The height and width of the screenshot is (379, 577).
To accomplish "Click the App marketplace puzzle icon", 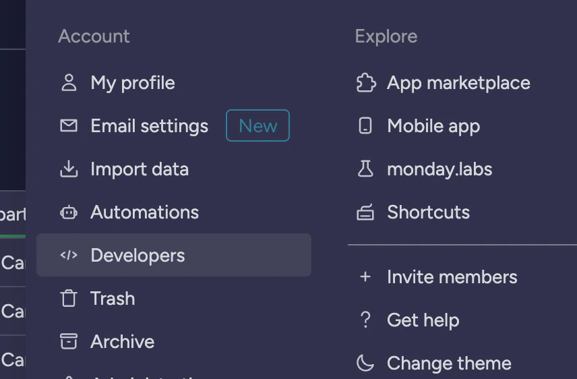I will (366, 82).
